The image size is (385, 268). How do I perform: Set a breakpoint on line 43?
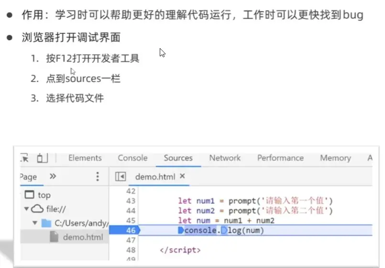(x=131, y=201)
